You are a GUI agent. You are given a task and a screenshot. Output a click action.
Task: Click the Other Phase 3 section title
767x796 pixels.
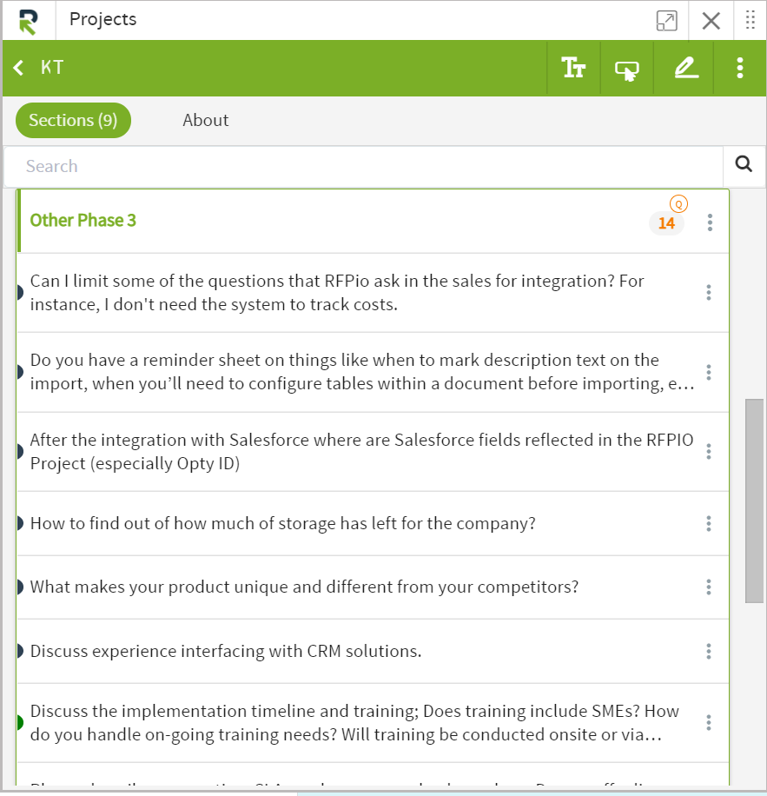83,221
